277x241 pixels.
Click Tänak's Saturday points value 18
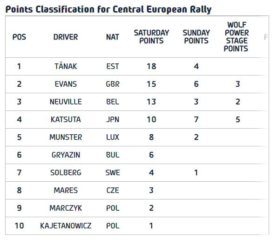tap(151, 66)
